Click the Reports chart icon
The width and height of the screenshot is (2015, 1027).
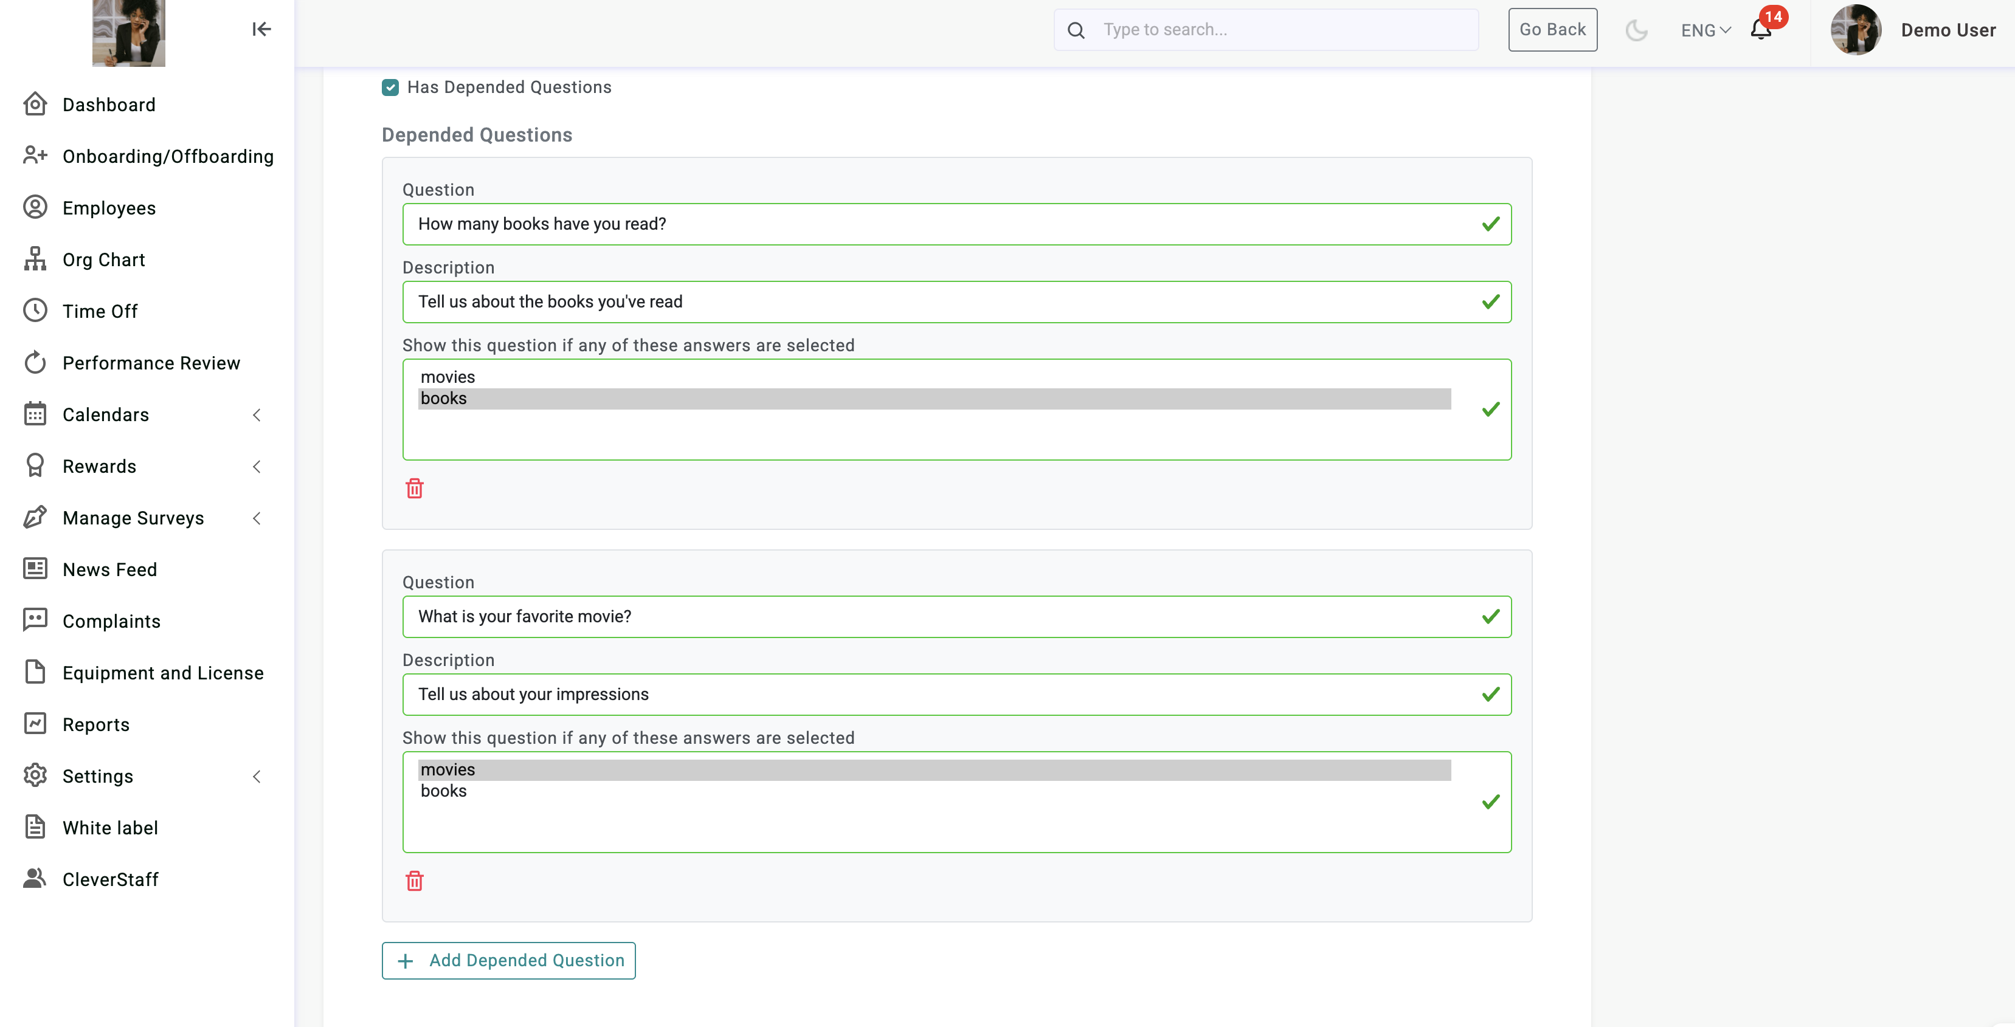35,723
